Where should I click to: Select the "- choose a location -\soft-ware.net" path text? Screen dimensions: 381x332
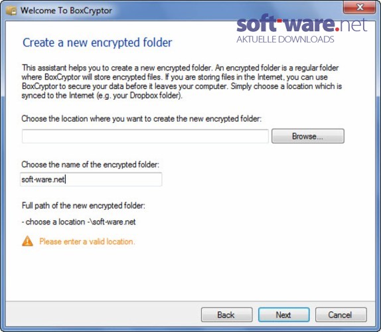point(78,222)
